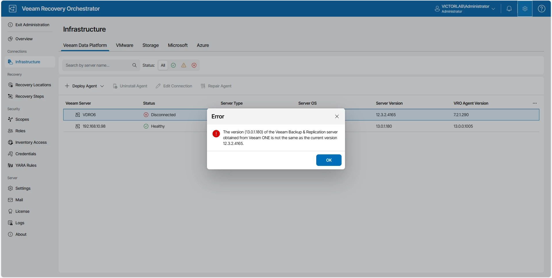Switch to the Microsoft tab
This screenshot has height=278, width=552.
[x=178, y=45]
